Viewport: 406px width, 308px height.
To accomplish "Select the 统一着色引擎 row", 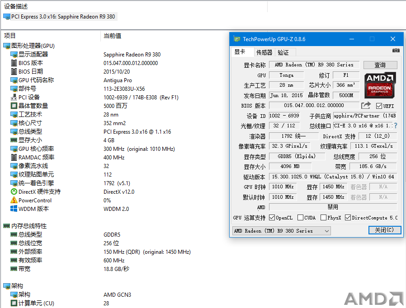I will 70,183.
